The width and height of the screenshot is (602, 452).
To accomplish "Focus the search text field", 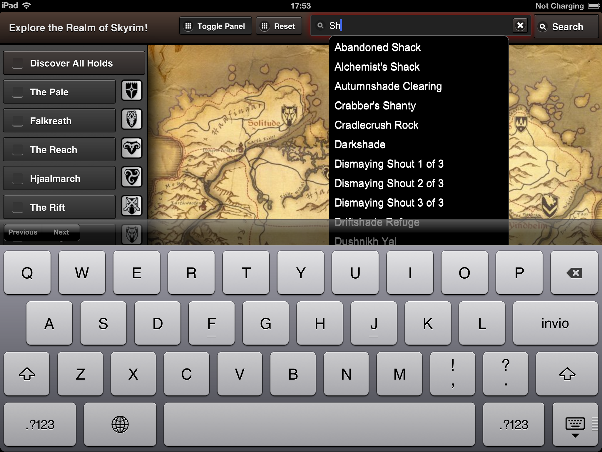I will tap(420, 26).
